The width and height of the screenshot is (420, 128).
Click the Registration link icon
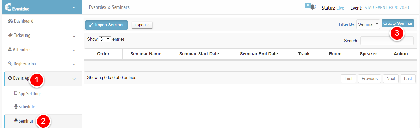coord(10,64)
